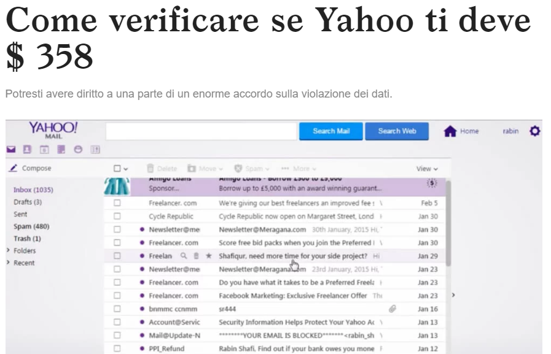Check the Facebook Marketing email checkbox
Screen dimensions: 551x354
pyautogui.click(x=117, y=296)
